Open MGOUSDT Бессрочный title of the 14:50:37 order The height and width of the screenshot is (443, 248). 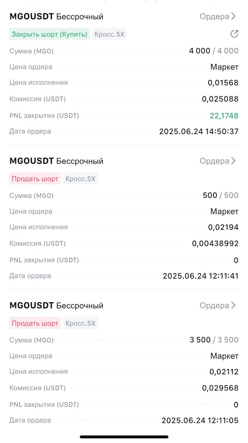[x=56, y=17]
